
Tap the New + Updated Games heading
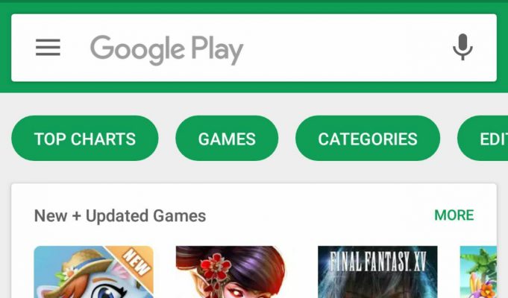pyautogui.click(x=120, y=216)
